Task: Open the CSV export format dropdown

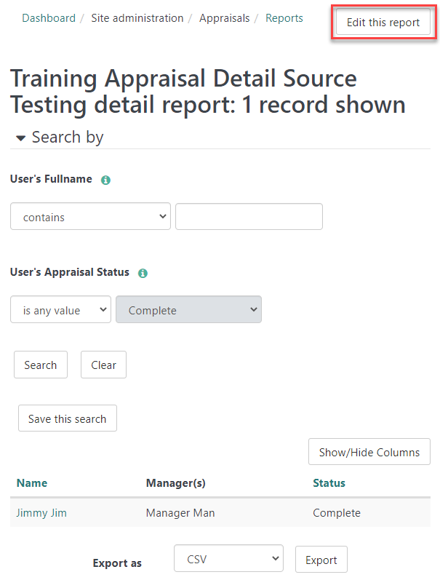Action: [228, 559]
